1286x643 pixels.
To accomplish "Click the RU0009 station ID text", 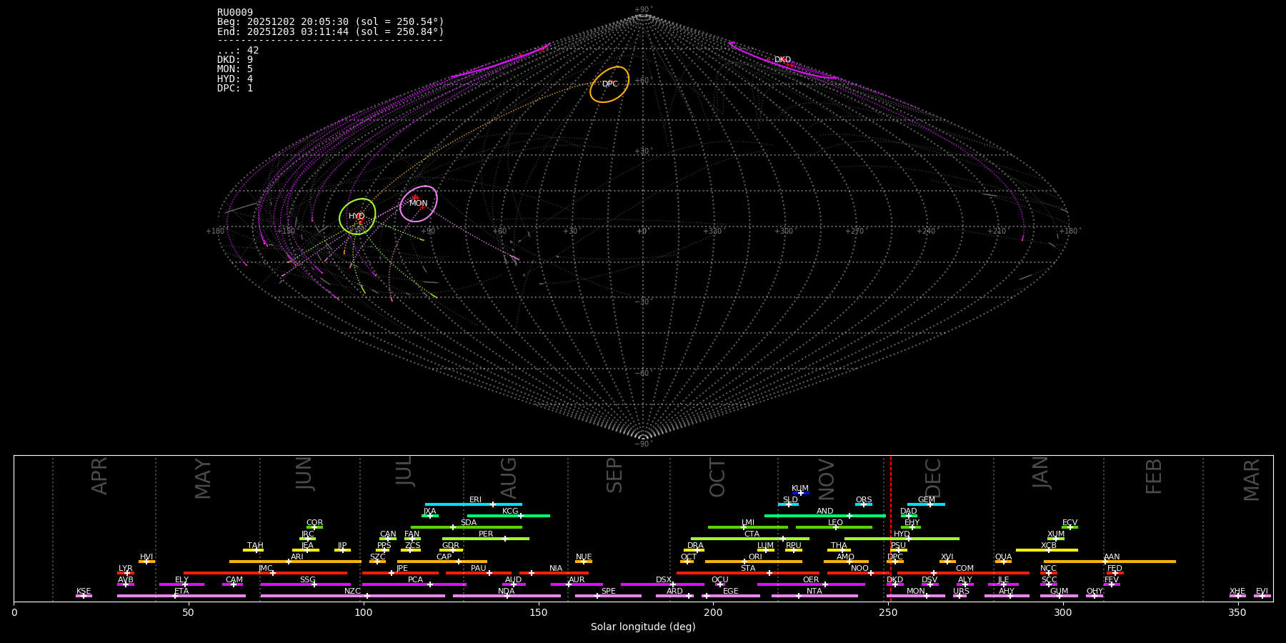I will (235, 13).
